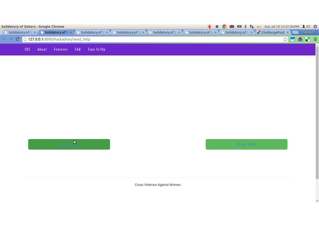This screenshot has height=226, width=319.
Task: Open the SOS navbar link
Action: click(27, 49)
